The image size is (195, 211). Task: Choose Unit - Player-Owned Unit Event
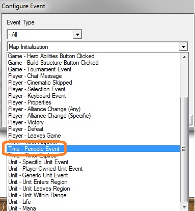click(94, 169)
